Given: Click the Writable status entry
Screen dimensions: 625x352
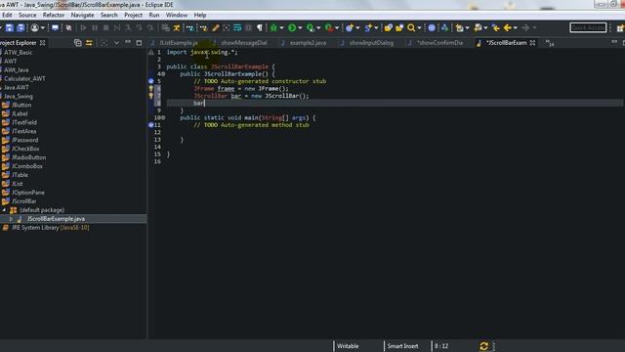Looking at the screenshot, I should click(348, 346).
